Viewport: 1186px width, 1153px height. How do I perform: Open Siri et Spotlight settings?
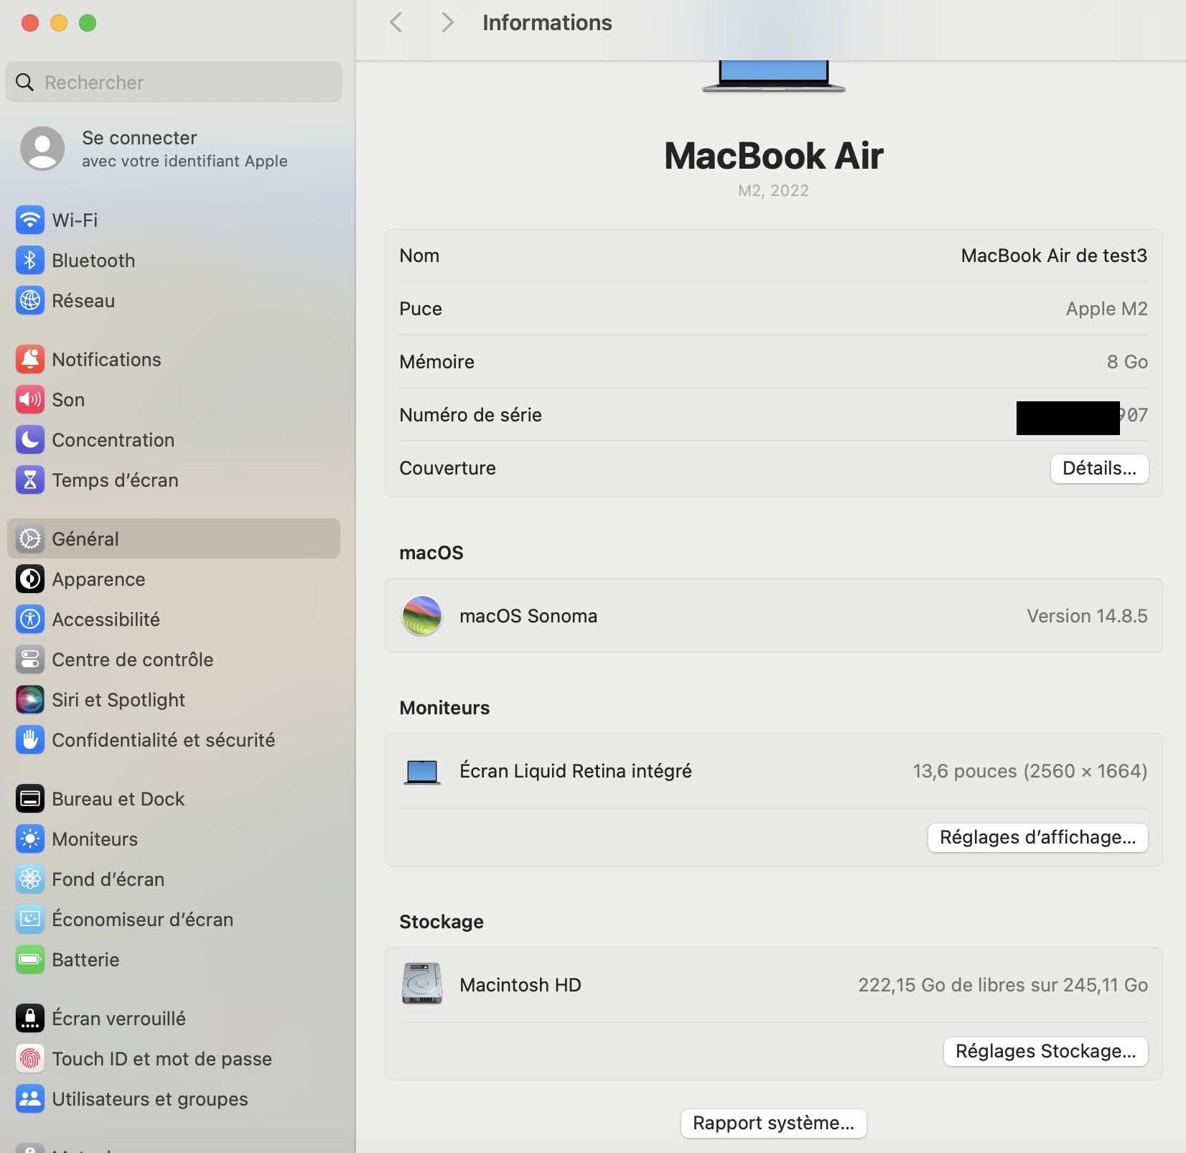tap(118, 699)
